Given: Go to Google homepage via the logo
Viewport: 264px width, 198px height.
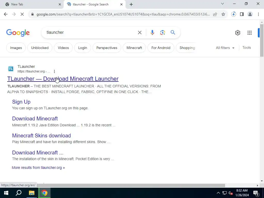Looking at the screenshot, I should pyautogui.click(x=18, y=33).
